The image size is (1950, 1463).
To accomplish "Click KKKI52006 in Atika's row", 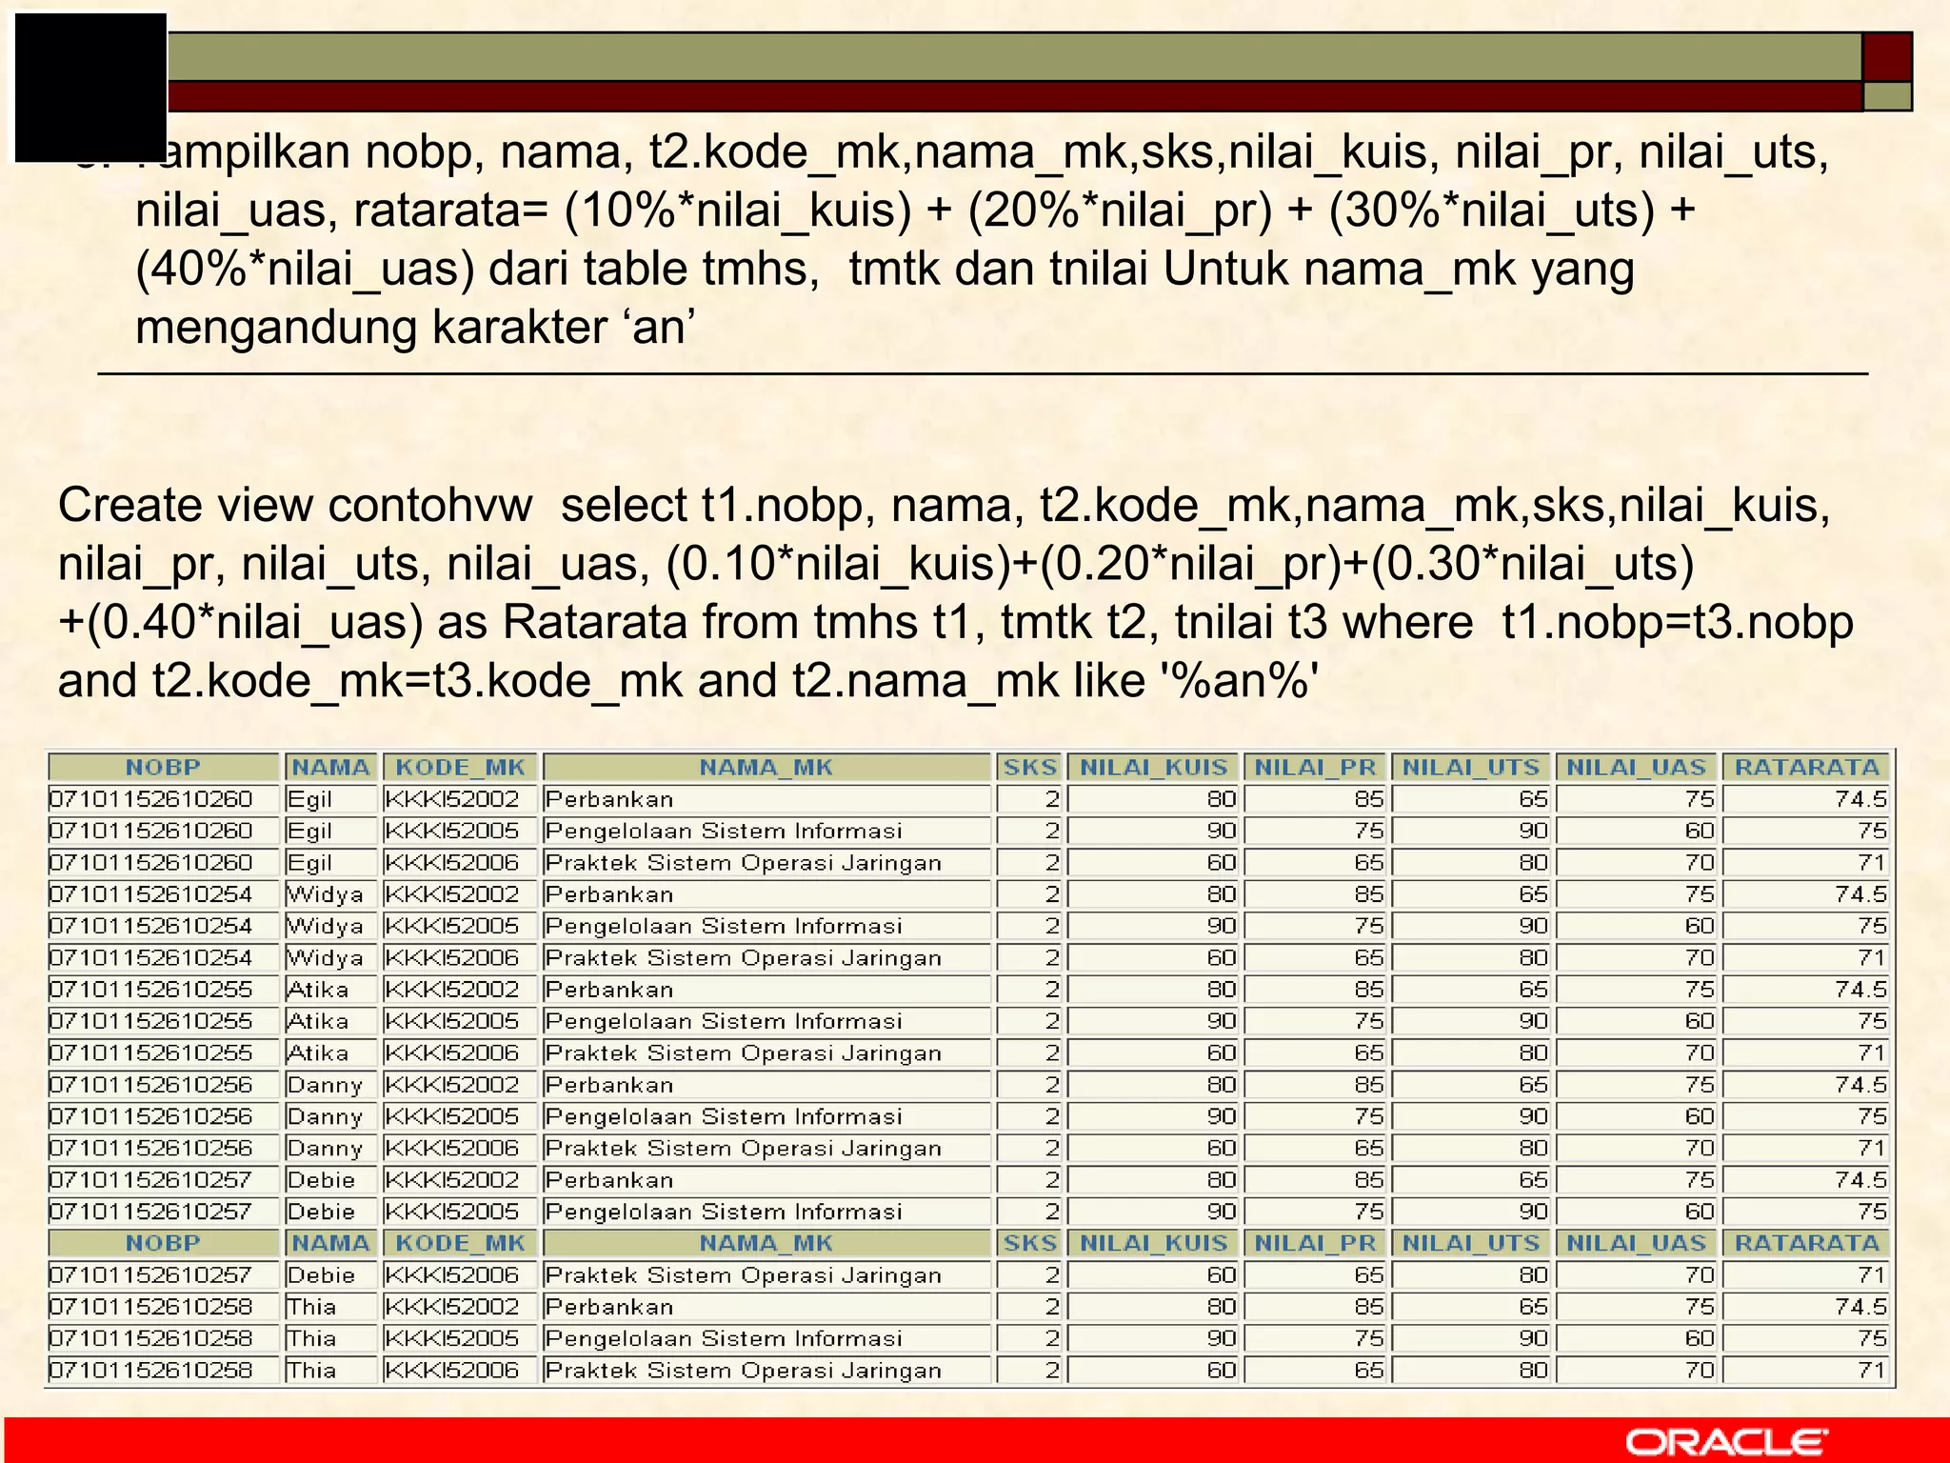I will tap(452, 1052).
